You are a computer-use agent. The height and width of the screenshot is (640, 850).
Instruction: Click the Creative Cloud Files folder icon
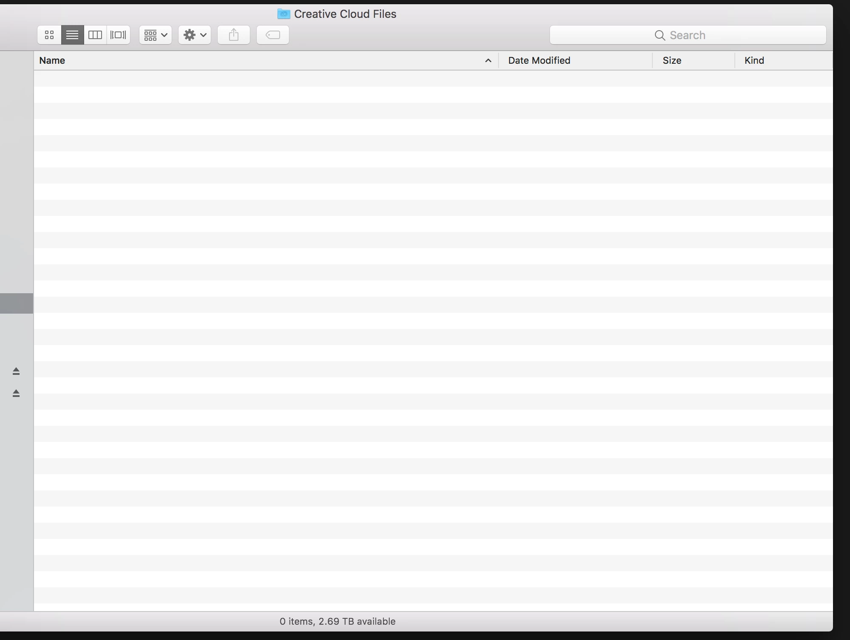283,14
